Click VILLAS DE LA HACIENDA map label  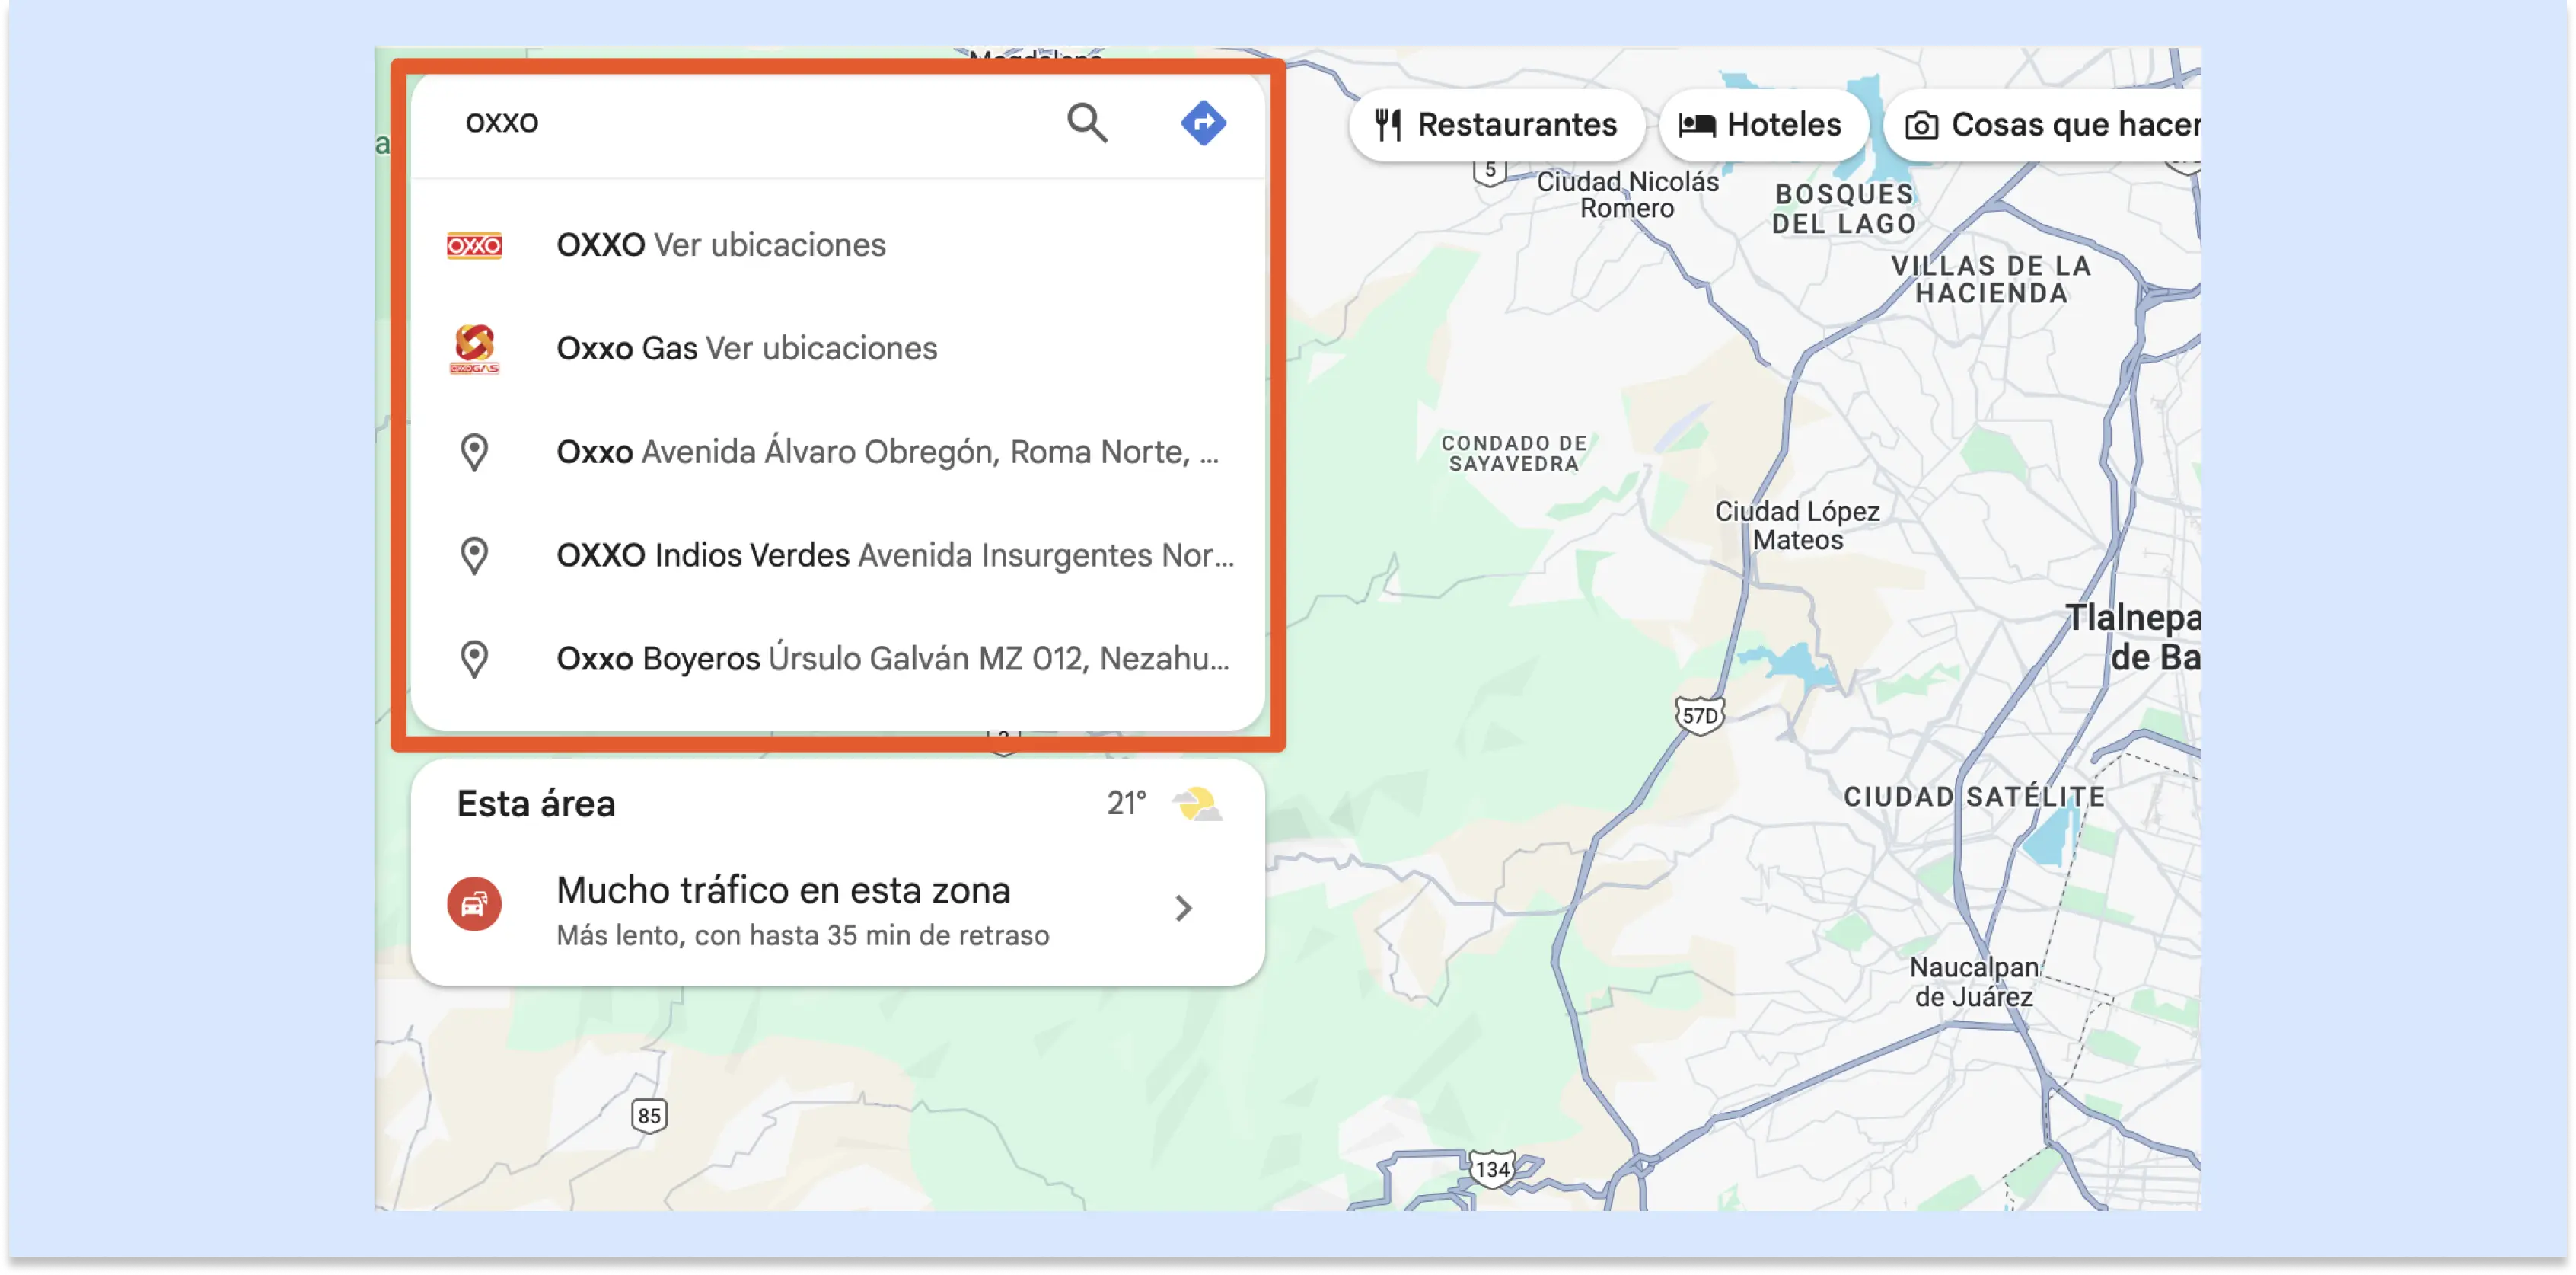coord(1990,280)
